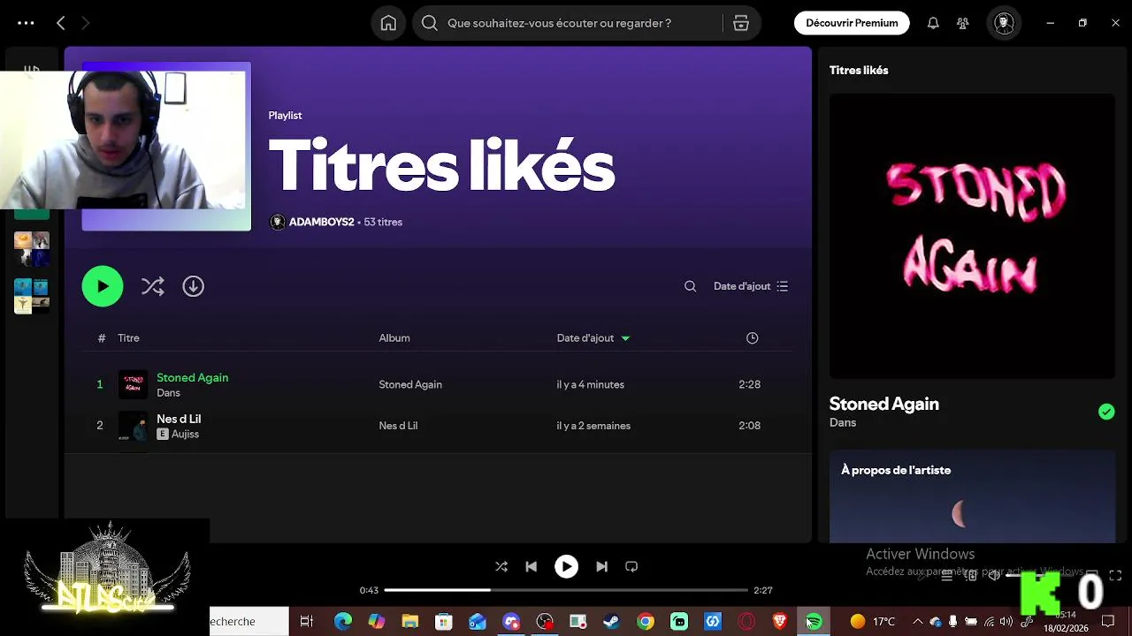1132x636 pixels.
Task: Sort by Album column header
Action: (x=394, y=338)
